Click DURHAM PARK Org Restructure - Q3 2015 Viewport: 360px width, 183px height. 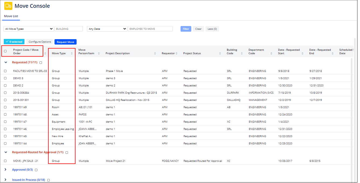click(x=131, y=93)
